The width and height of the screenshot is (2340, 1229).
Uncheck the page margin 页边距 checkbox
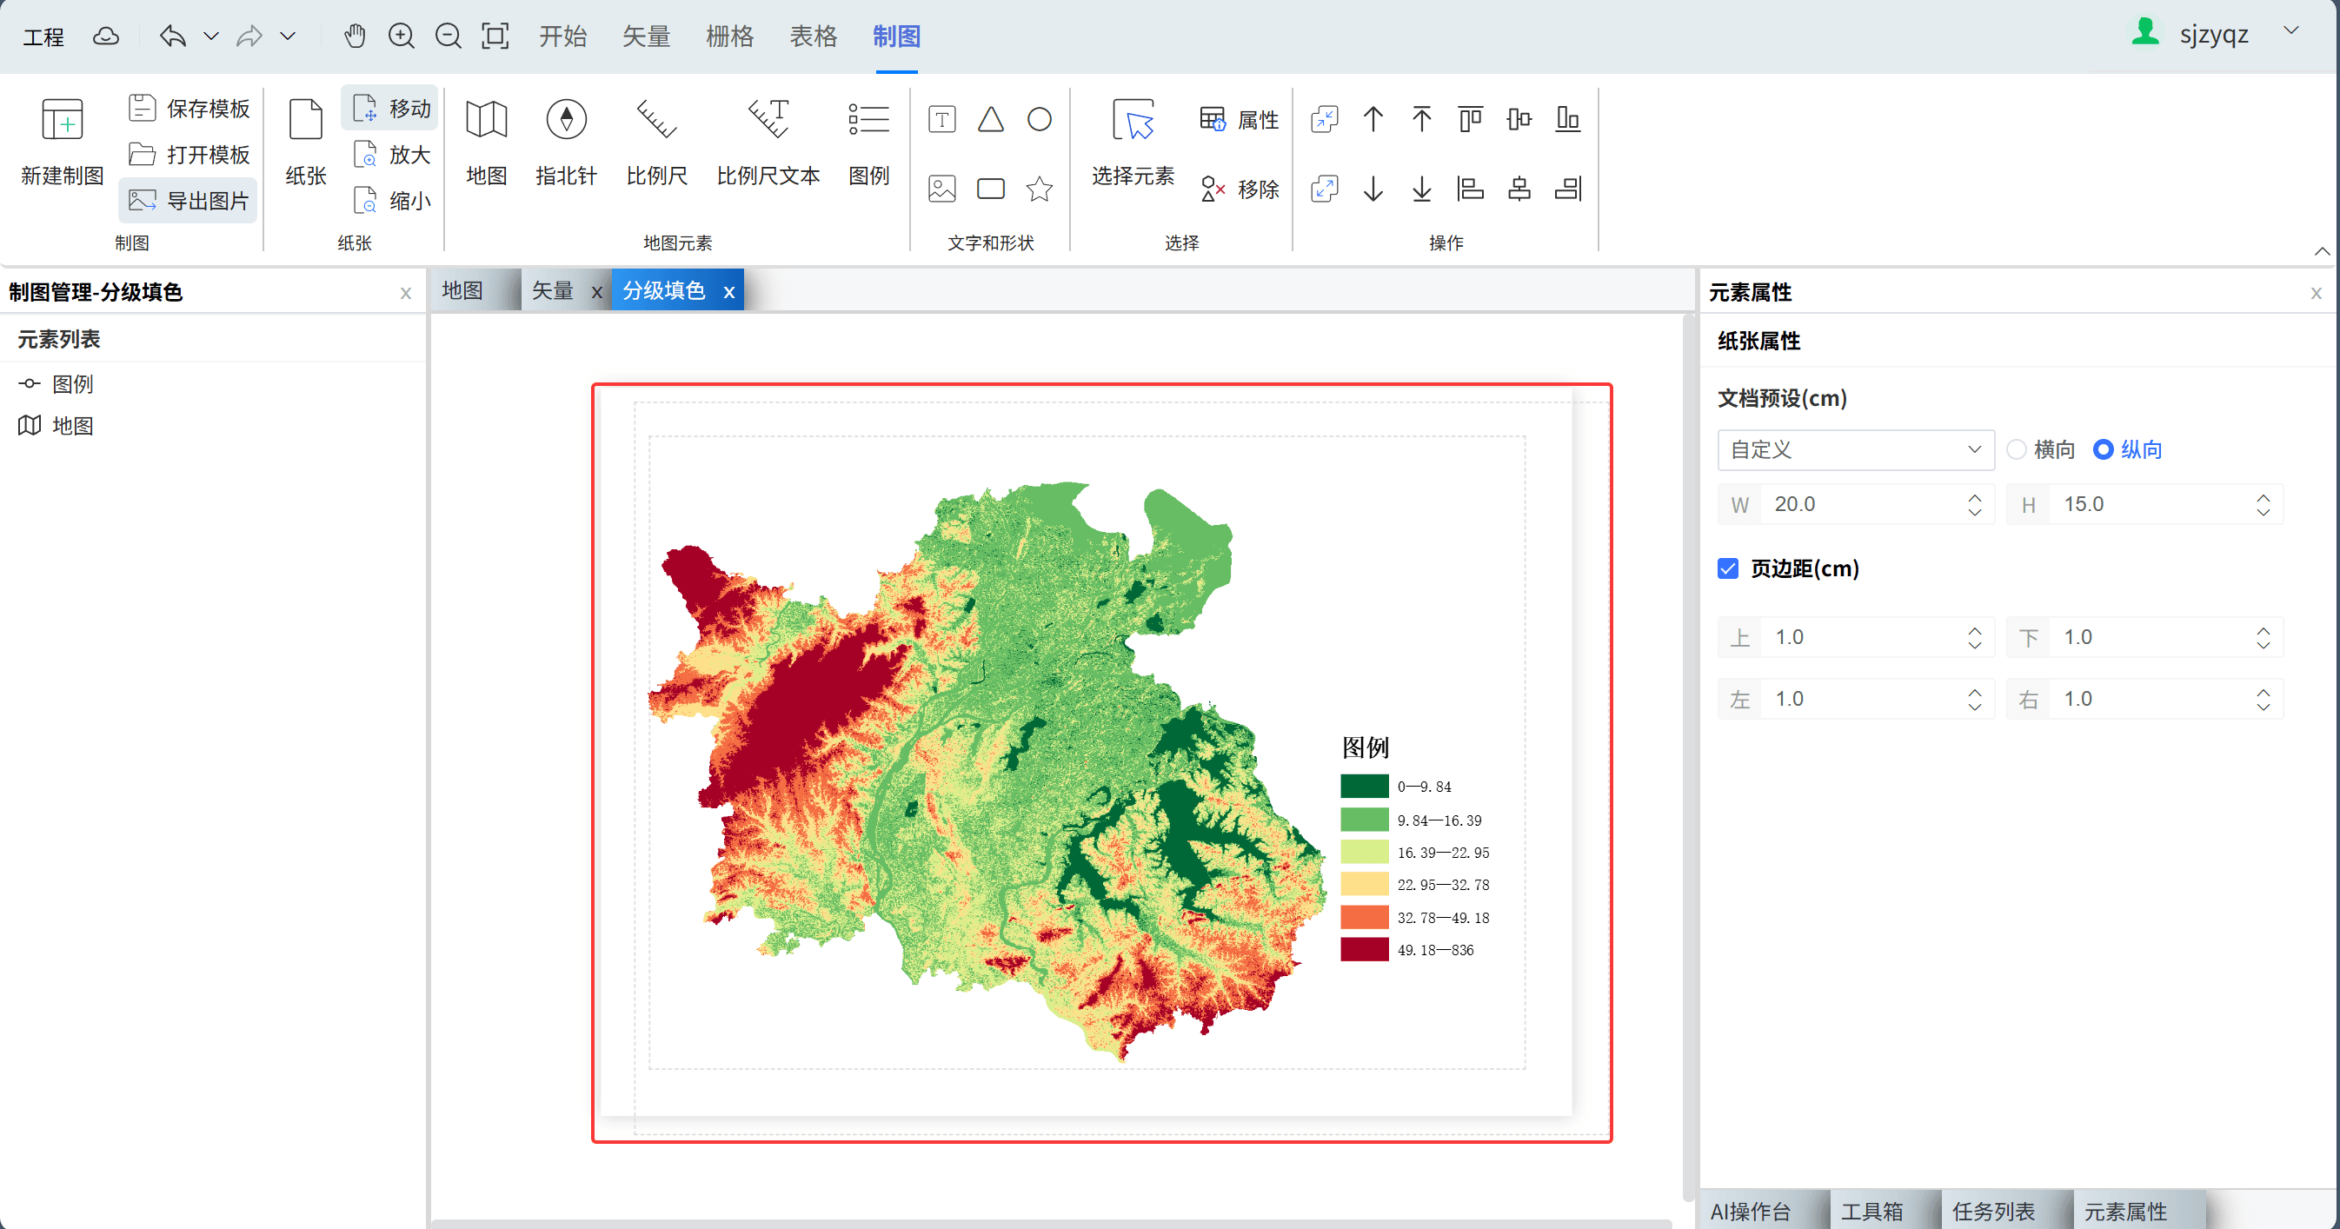[1728, 568]
